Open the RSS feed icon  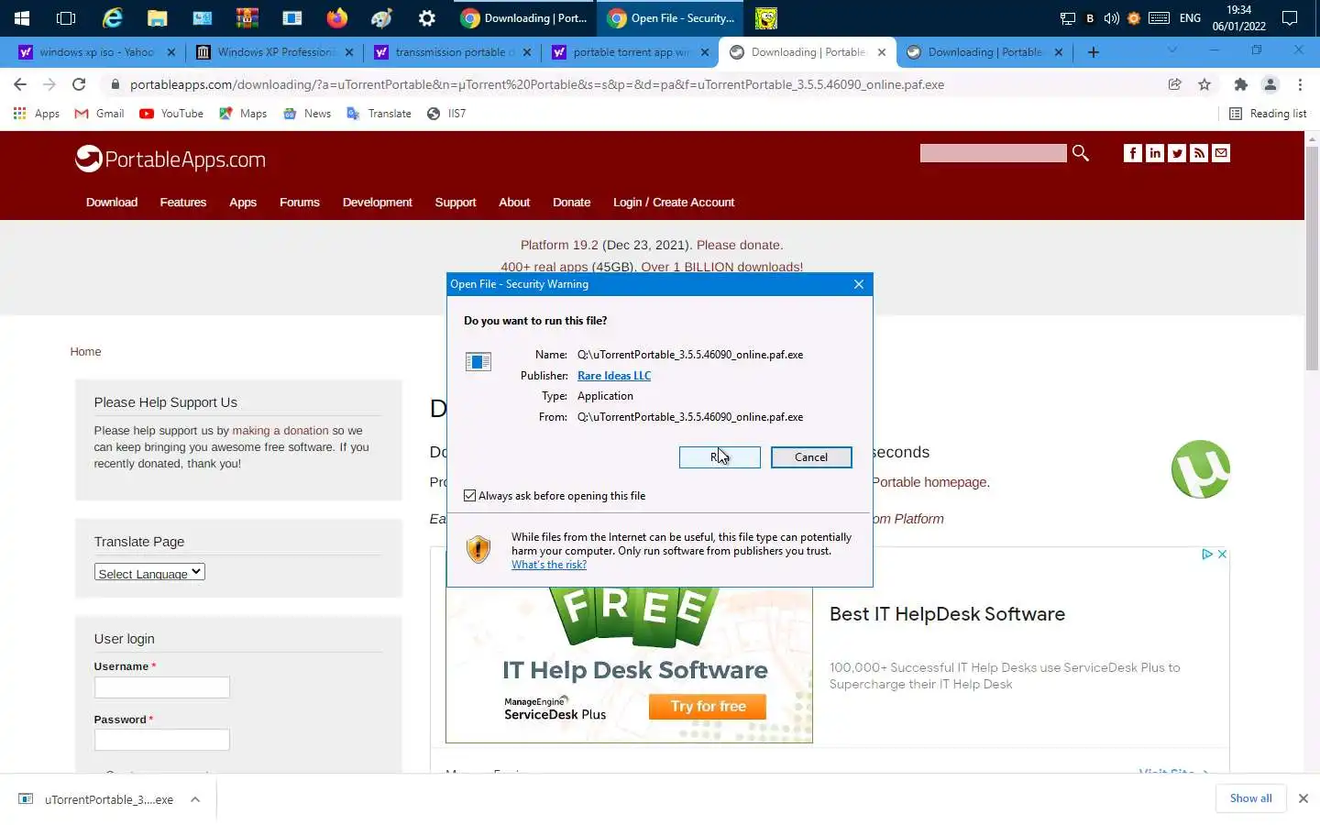[x=1199, y=153]
